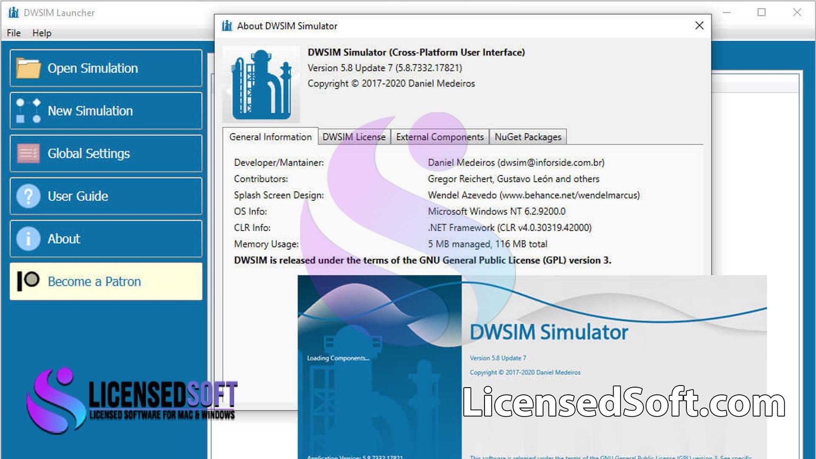
Task: Click 'Microsoft Windows NT 6.2.9200.0' value
Action: [497, 211]
